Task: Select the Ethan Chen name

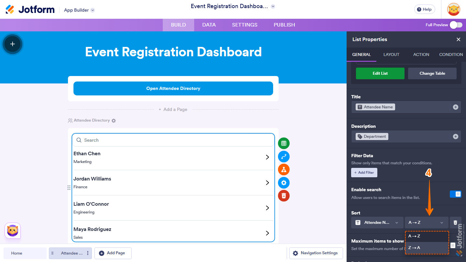Action: 87,154
